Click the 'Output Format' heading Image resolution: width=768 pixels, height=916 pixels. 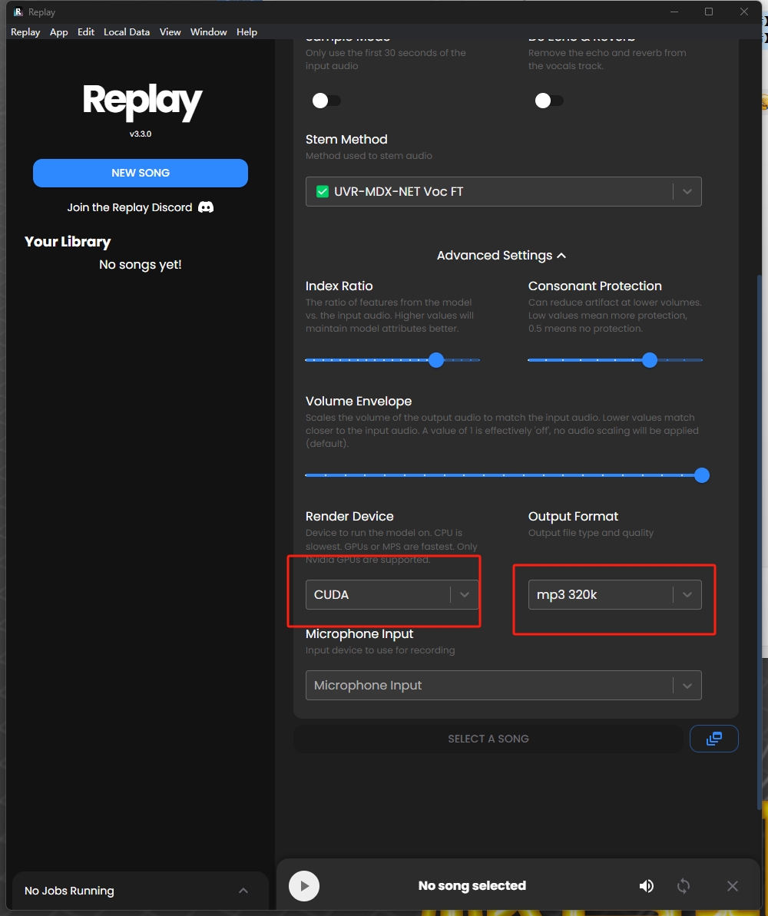pos(573,517)
